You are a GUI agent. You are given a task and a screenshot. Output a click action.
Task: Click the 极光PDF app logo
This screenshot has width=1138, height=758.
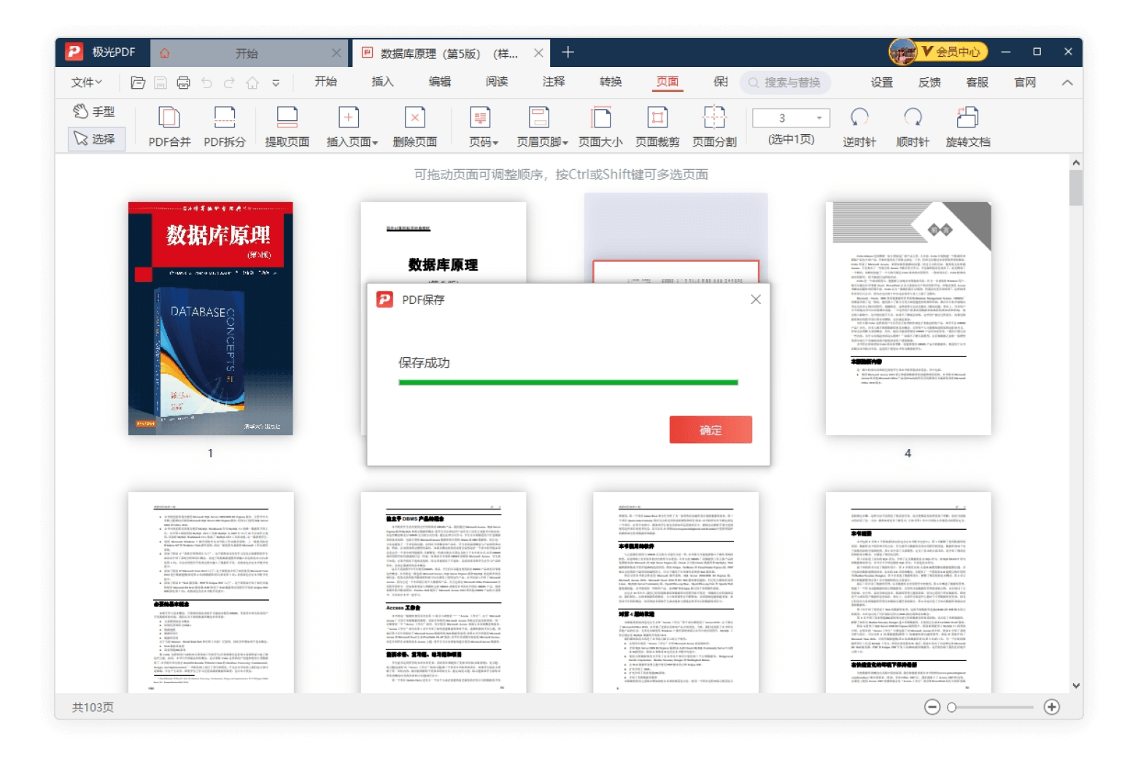(x=74, y=52)
